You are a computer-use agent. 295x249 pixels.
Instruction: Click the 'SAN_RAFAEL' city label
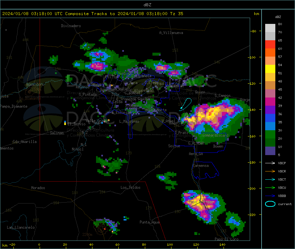tap(120, 89)
